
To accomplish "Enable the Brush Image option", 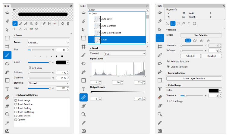I will click(16, 100).
